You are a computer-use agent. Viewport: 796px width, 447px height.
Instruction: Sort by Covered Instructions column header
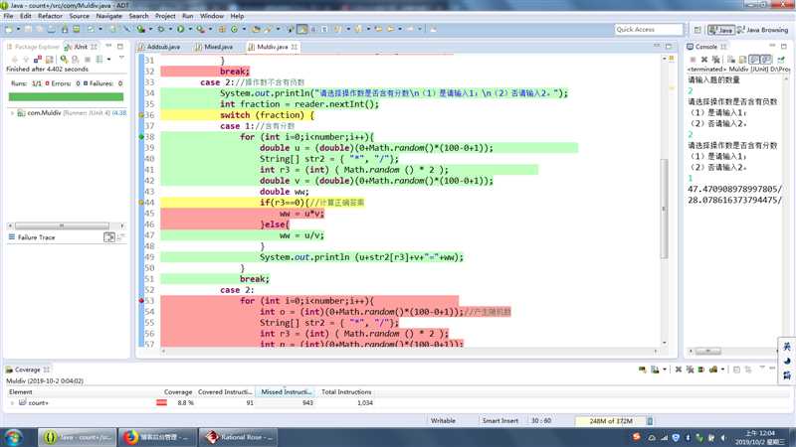pyautogui.click(x=225, y=391)
